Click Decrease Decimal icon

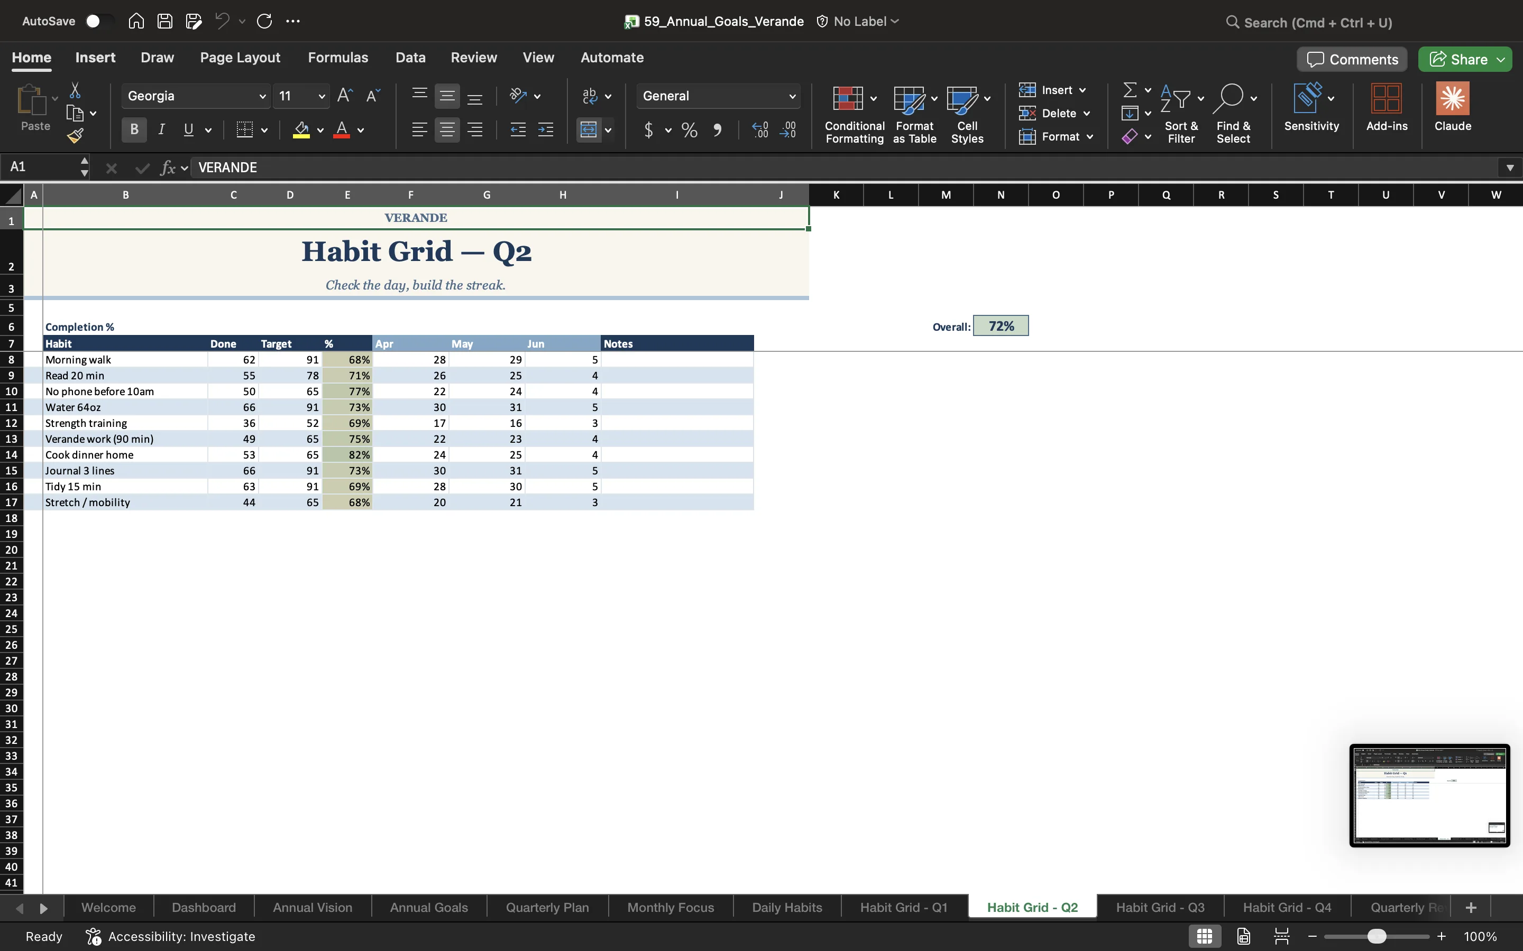[788, 130]
